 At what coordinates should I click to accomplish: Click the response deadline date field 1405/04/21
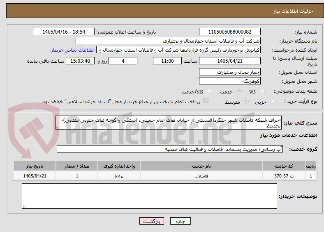point(229,61)
